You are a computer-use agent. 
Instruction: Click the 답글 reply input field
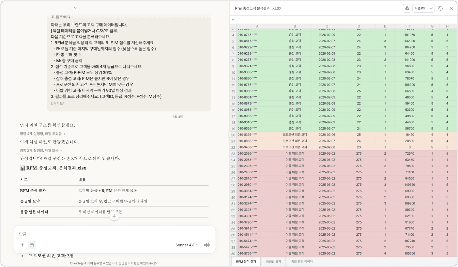(x=114, y=234)
